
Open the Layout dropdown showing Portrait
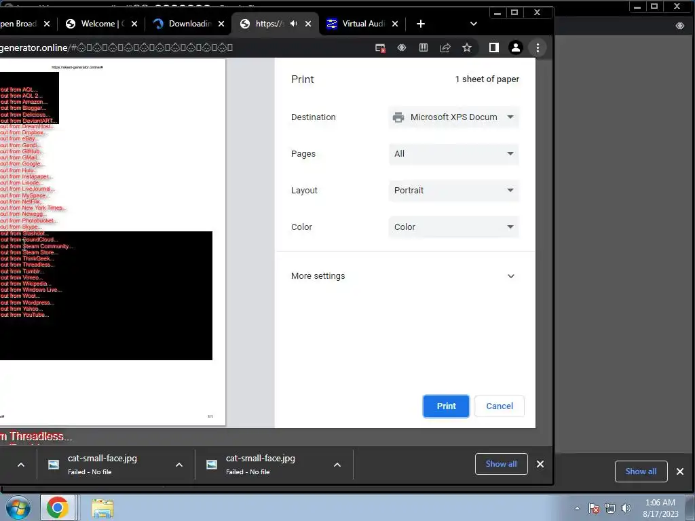(453, 191)
